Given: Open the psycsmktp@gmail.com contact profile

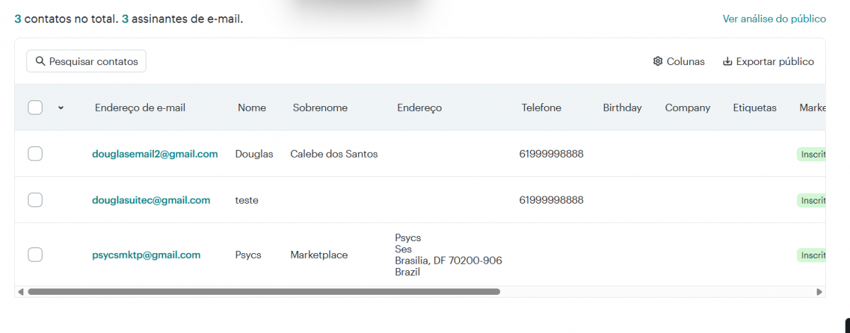Looking at the screenshot, I should [147, 255].
